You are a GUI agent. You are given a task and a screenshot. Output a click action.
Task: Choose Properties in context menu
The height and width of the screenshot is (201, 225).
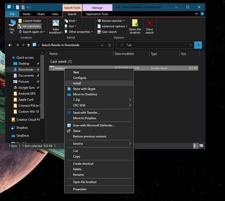(99, 189)
